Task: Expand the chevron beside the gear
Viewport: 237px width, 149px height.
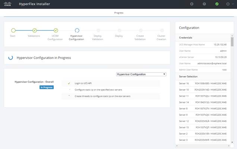Action: click(233, 4)
